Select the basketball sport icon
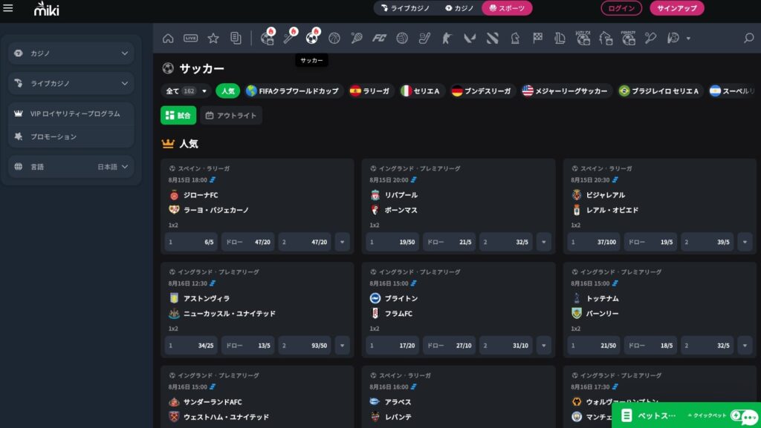Viewport: 761px width, 428px height. (x=334, y=38)
